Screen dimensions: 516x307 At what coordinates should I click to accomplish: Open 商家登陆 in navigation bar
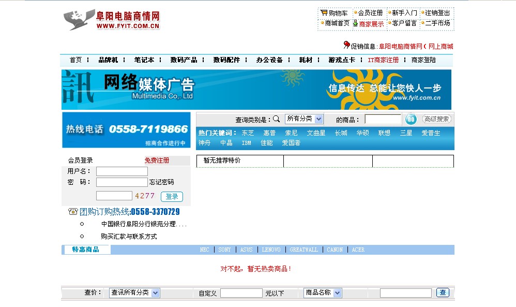[x=423, y=60]
